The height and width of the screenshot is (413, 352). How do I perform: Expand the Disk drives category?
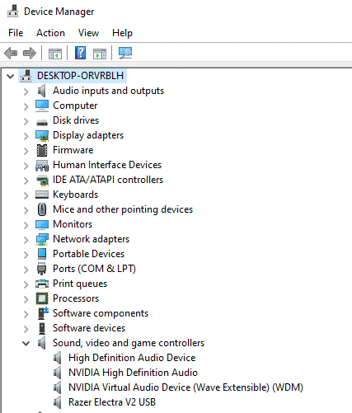pos(26,121)
